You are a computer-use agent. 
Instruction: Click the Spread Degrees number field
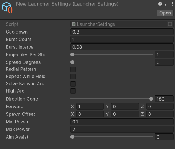(164, 62)
